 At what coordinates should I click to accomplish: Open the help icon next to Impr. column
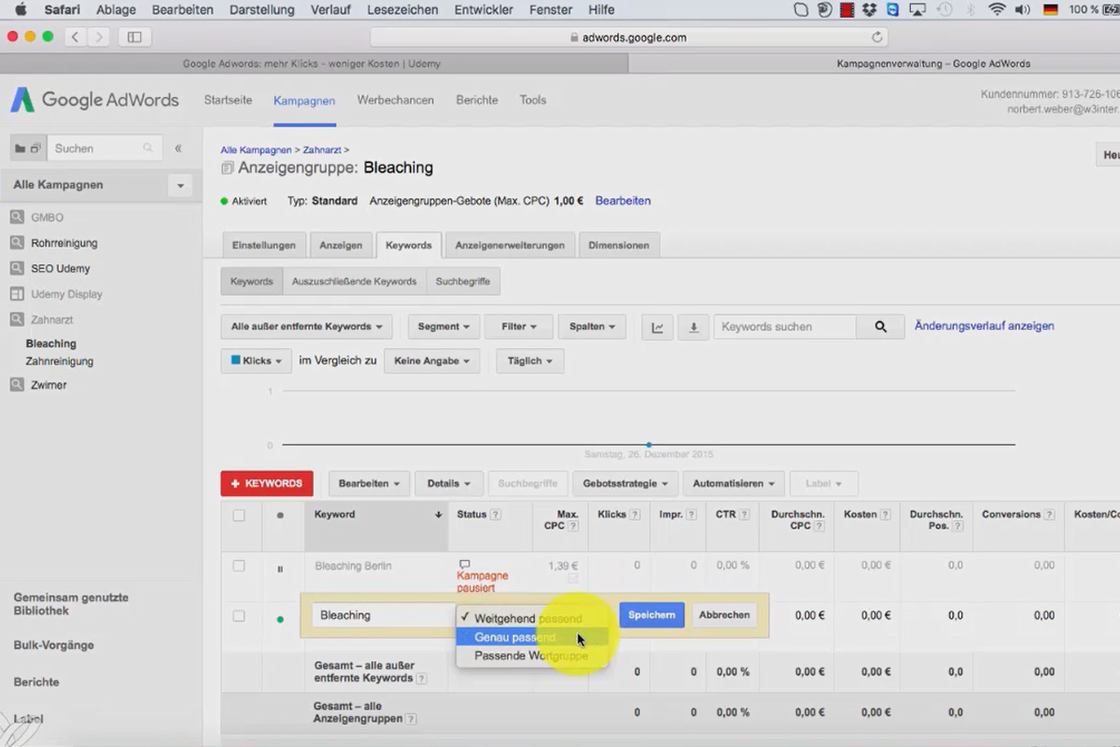point(692,514)
